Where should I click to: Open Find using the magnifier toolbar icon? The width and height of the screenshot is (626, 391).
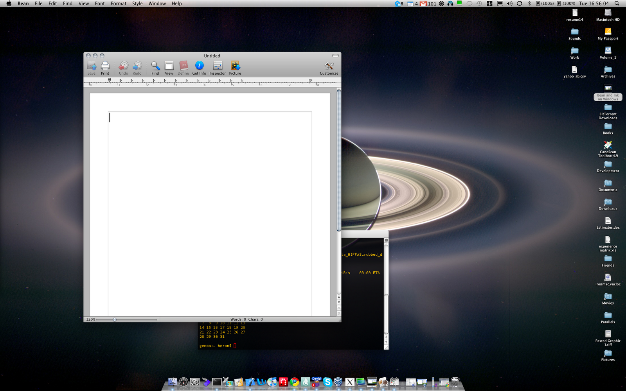point(155,66)
